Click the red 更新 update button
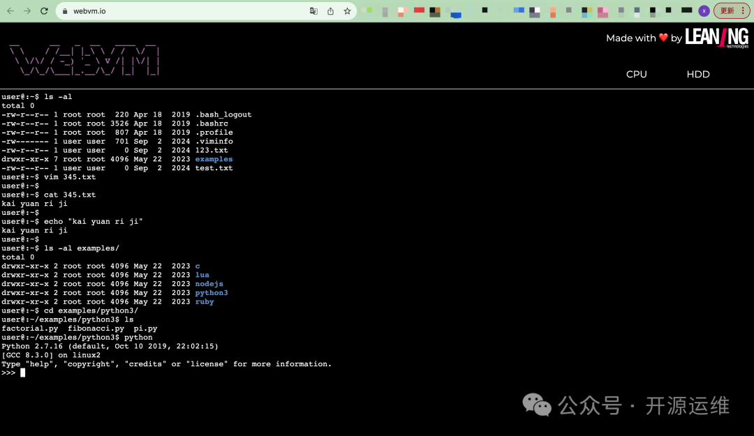This screenshot has width=754, height=436. [732, 11]
